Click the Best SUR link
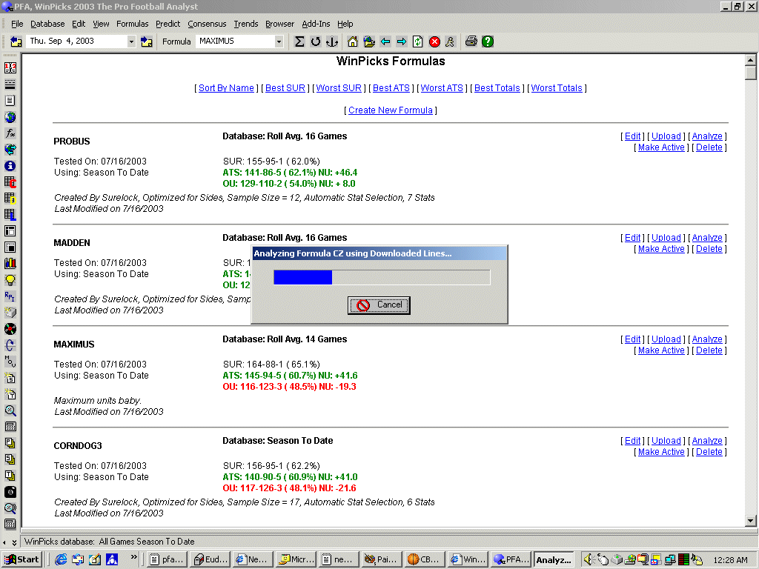 click(285, 88)
